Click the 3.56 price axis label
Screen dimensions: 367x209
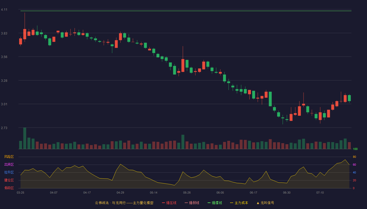[x=4, y=57]
